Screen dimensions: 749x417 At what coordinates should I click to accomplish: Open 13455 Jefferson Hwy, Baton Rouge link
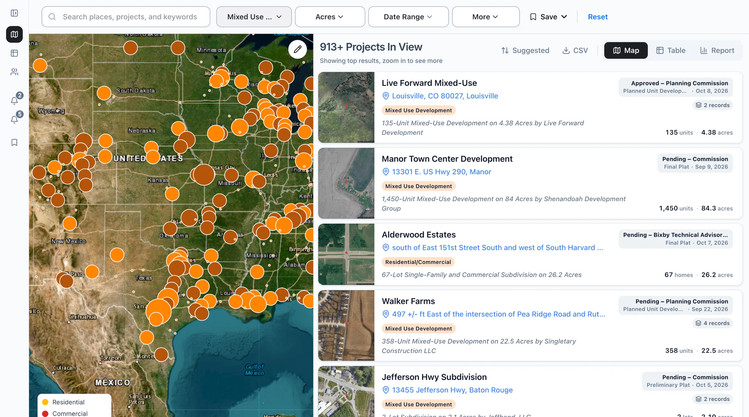click(452, 390)
